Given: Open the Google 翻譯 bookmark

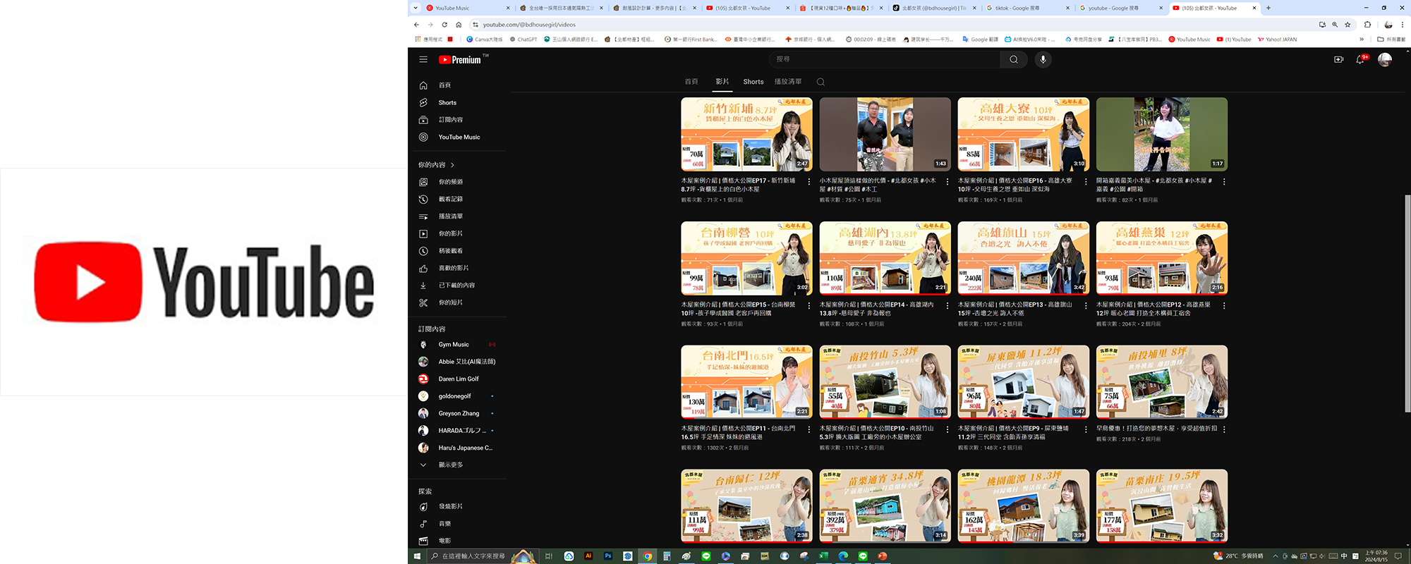Looking at the screenshot, I should click(x=980, y=39).
